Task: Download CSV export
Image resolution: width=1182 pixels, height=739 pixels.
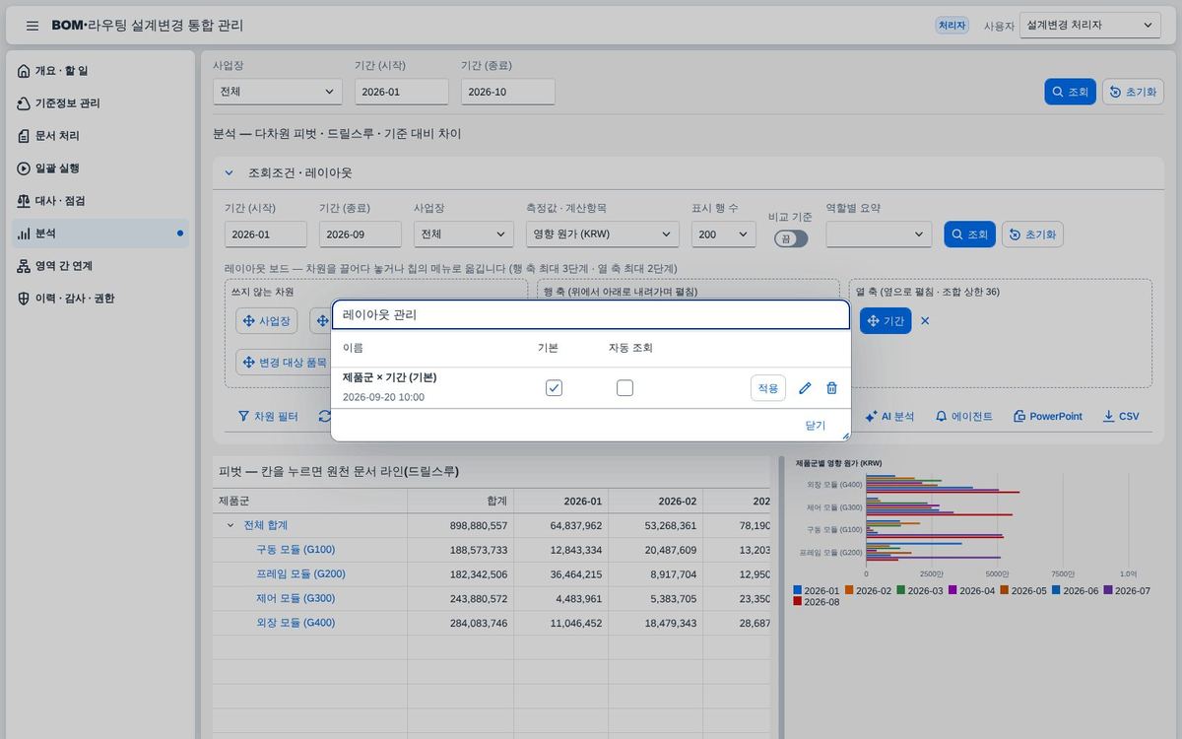Action: (1121, 417)
